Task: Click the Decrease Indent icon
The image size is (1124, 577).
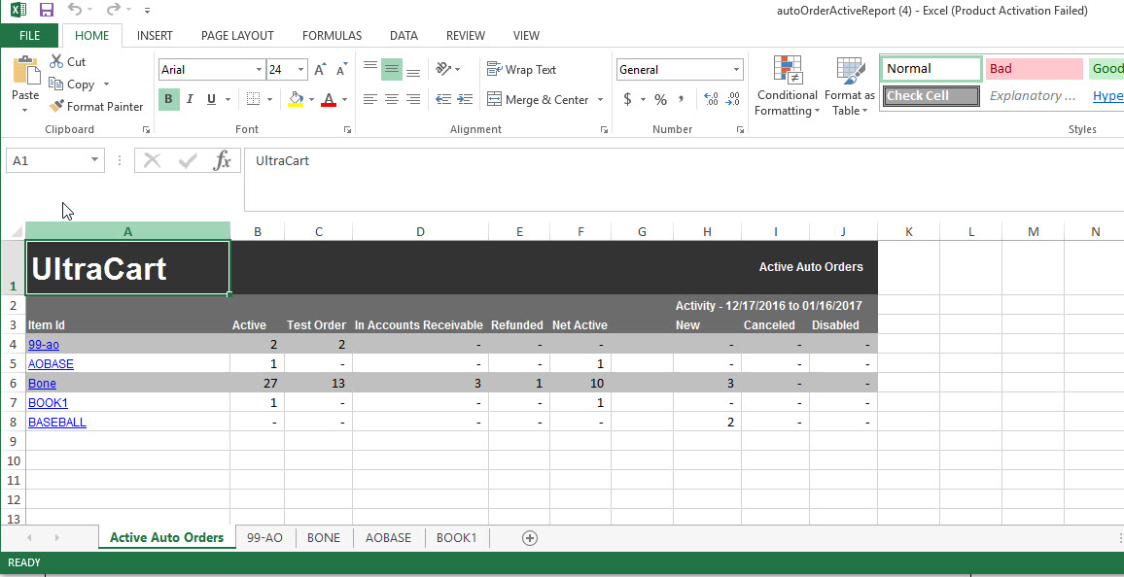Action: (443, 99)
